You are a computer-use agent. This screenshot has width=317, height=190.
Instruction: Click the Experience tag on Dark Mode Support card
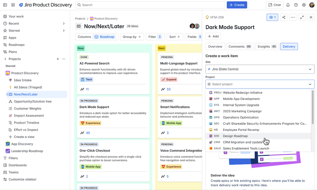point(91,123)
